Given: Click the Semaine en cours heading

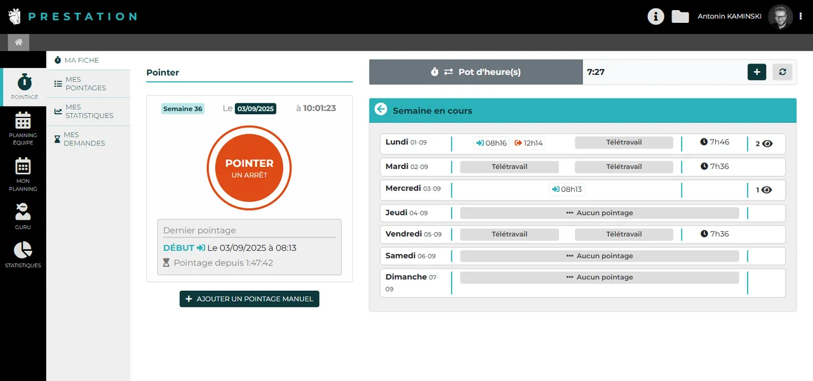Looking at the screenshot, I should click(433, 110).
